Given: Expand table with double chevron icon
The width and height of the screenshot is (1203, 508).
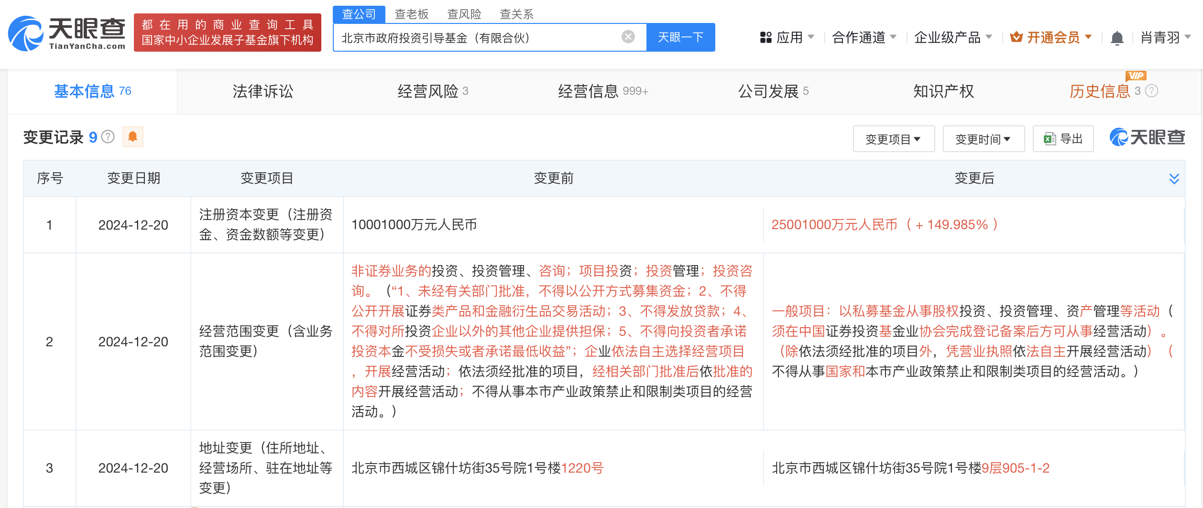Looking at the screenshot, I should (1174, 178).
